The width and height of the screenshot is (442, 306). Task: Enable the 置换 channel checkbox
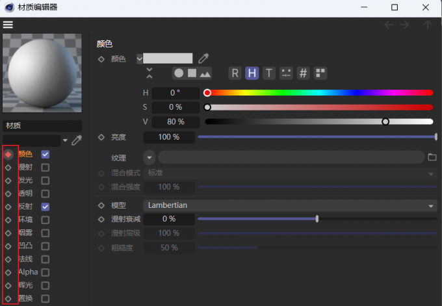tap(45, 298)
